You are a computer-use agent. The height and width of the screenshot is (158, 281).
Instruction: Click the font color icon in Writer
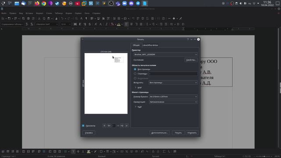click(112, 25)
